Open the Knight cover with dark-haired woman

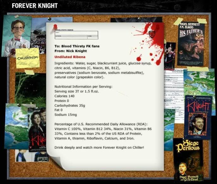(x=37, y=129)
